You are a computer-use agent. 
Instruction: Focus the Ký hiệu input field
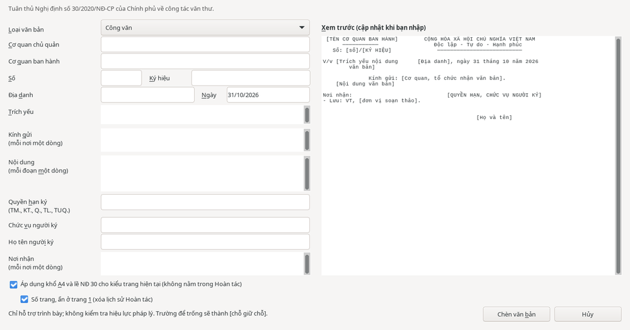(250, 78)
